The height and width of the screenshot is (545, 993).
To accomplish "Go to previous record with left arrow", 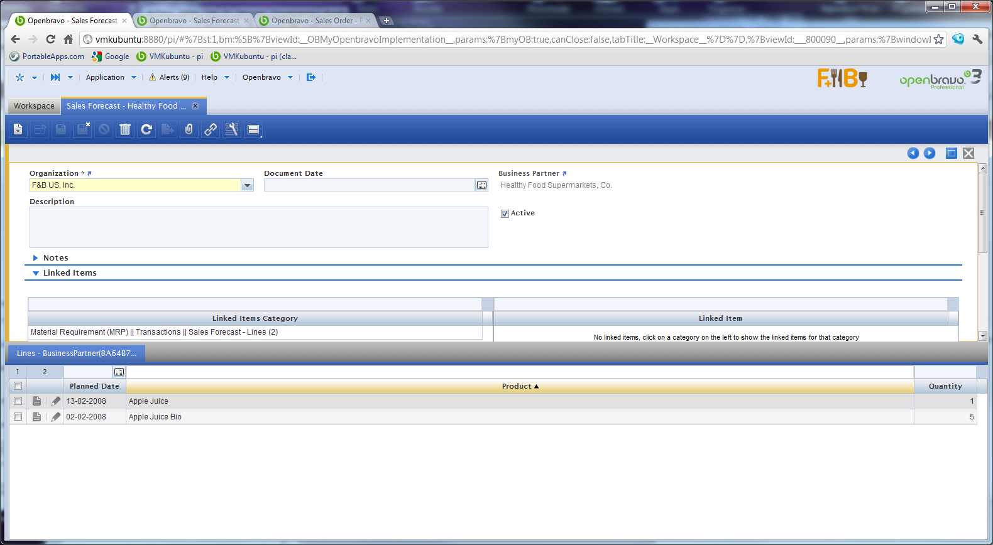I will (913, 153).
